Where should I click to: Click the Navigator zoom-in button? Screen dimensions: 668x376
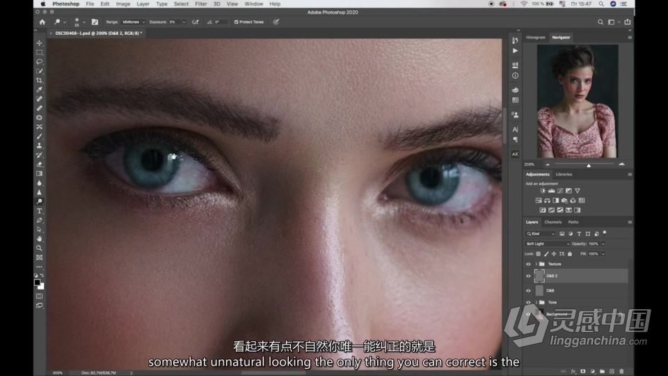coord(621,164)
